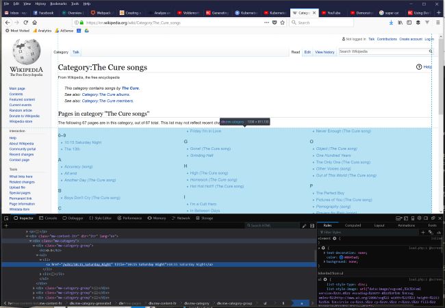
Task: Click the Filter Styles input
Action: [368, 232]
